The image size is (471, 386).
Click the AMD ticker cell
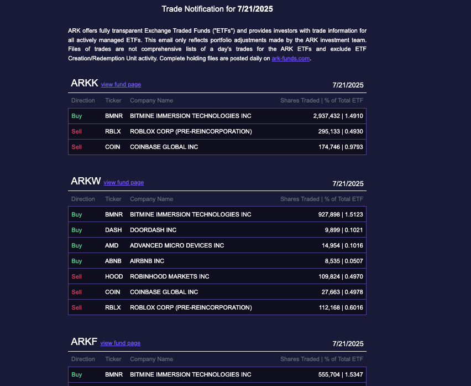[x=112, y=245]
